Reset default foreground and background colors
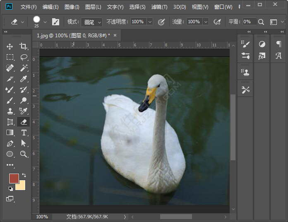 (10, 189)
